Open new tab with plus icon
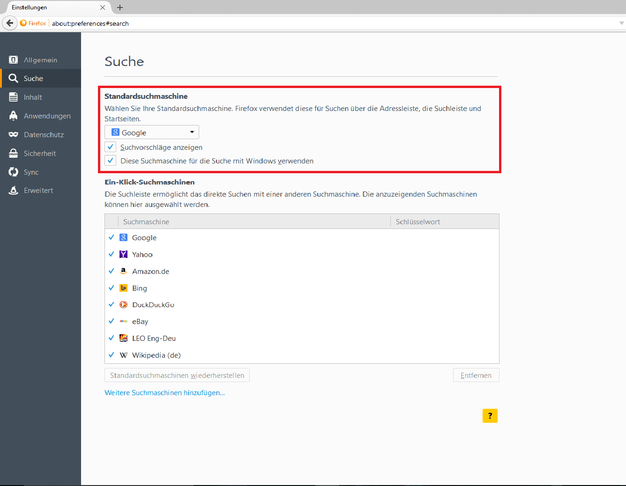 click(120, 7)
